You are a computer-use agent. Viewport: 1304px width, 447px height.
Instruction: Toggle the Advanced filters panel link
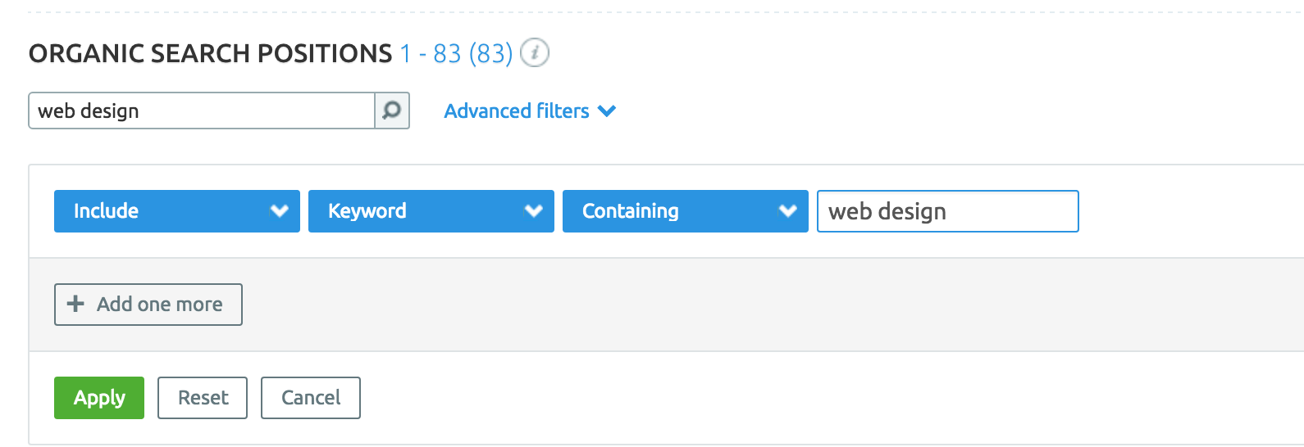(517, 111)
